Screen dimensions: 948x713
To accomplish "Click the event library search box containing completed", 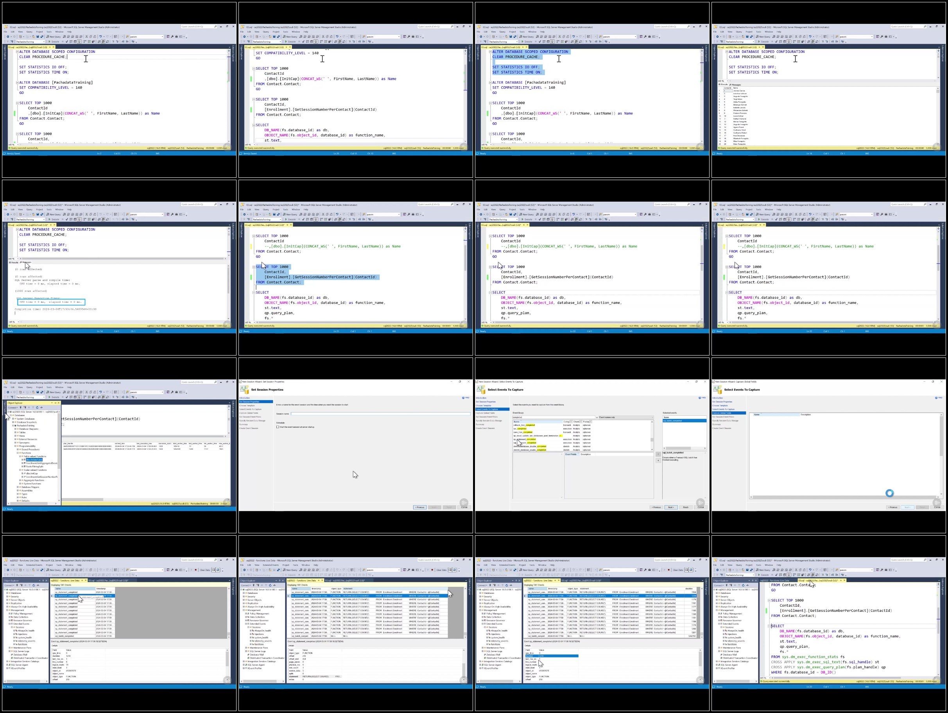I will [554, 418].
